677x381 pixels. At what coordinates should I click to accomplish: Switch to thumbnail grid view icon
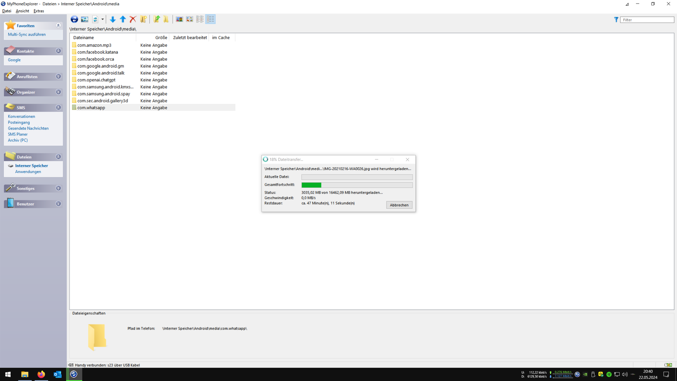pyautogui.click(x=190, y=19)
